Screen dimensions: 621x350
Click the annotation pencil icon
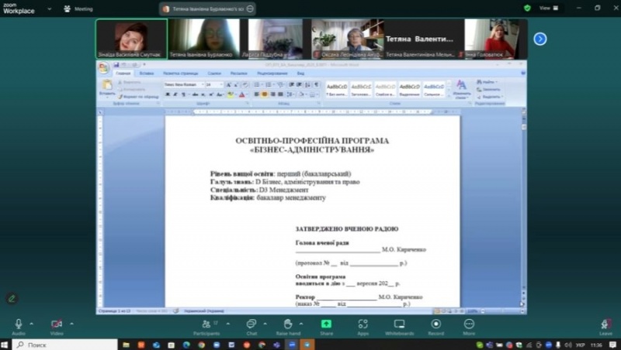click(x=12, y=298)
